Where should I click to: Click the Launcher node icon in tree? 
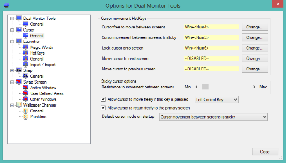19,42
